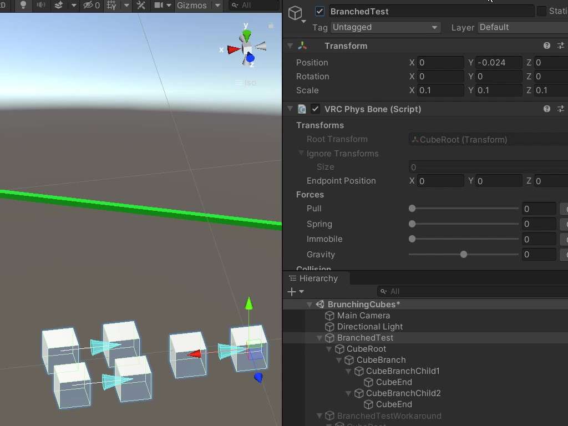The height and width of the screenshot is (426, 568).
Task: Click the scene camera settings icon
Action: pos(159,6)
